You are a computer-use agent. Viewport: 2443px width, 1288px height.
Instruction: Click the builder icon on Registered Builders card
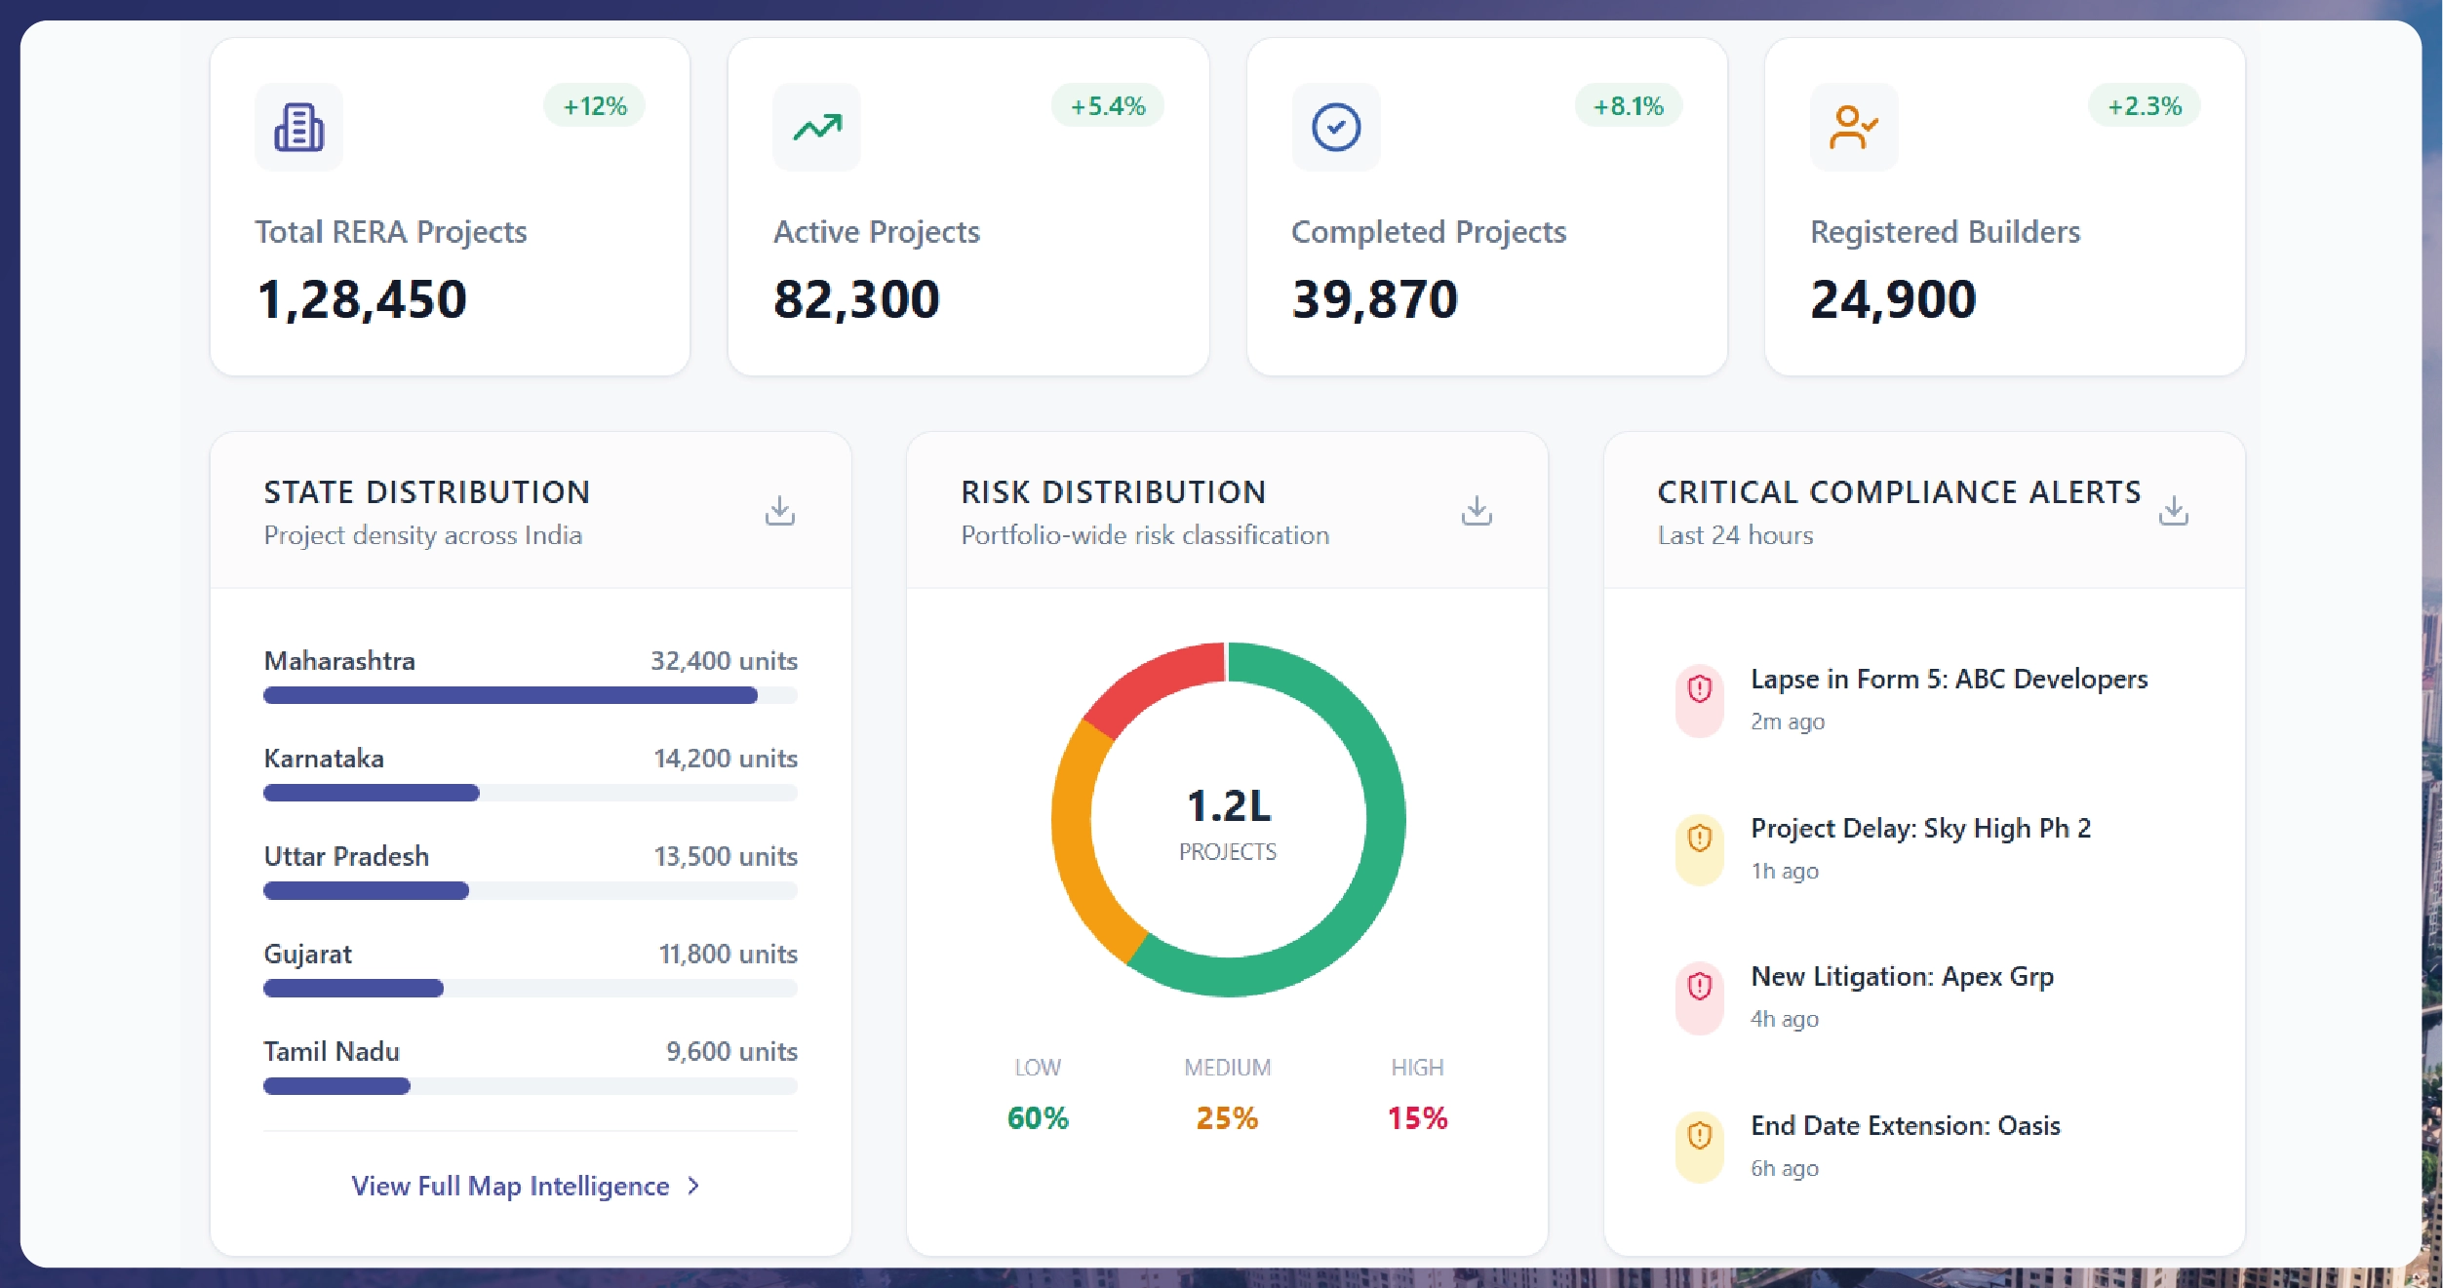point(1852,127)
